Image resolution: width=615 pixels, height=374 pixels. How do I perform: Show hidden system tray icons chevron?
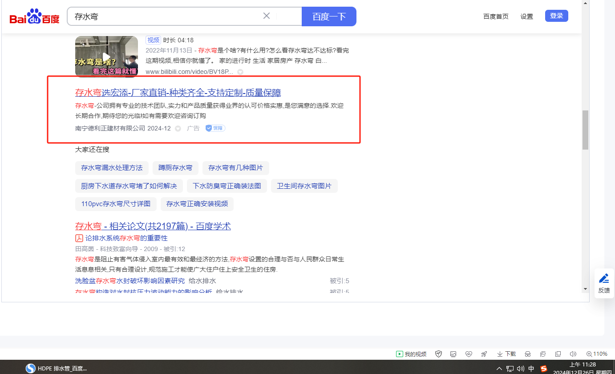[x=499, y=369]
